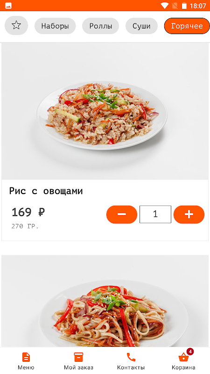Tap the 169 ₽ price label
Screen dimensions: 210x374
click(28, 212)
